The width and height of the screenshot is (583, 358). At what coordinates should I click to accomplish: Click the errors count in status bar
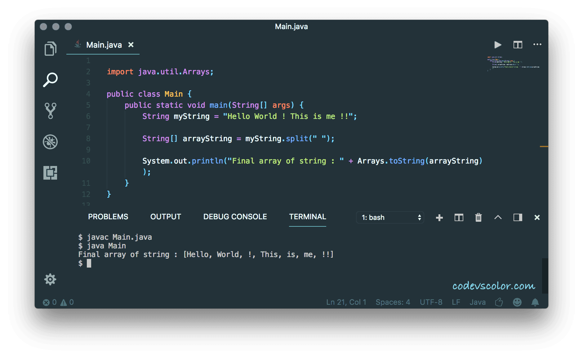pyautogui.click(x=50, y=302)
